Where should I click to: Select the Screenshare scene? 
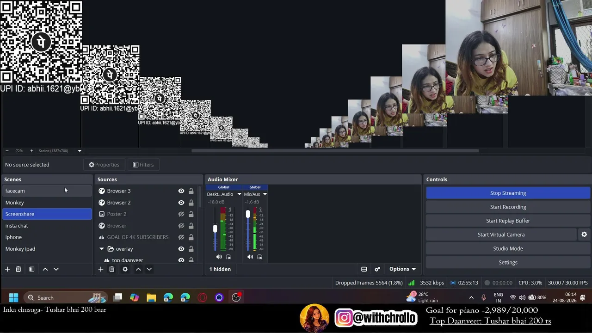point(47,214)
